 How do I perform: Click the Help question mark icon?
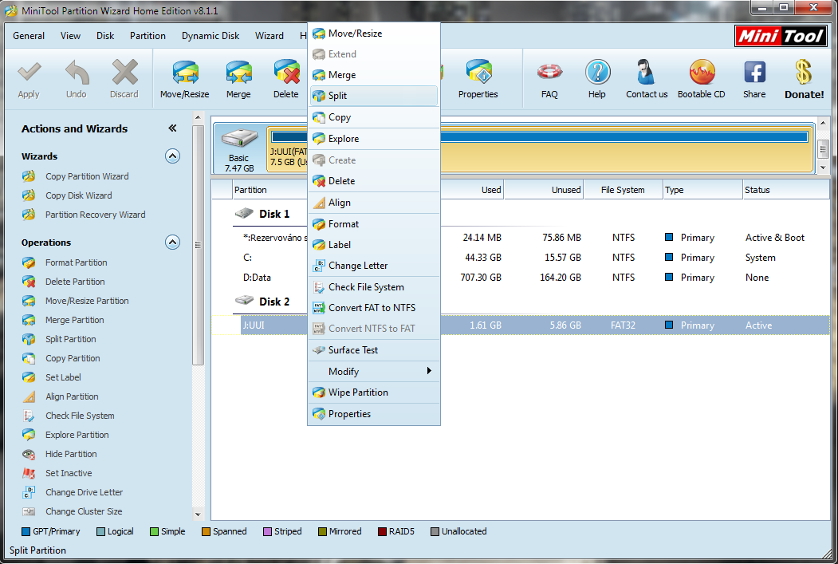pos(597,72)
